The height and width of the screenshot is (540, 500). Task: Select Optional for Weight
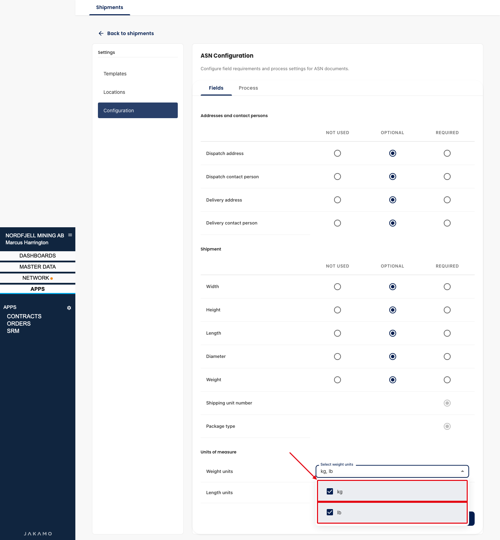[393, 380]
